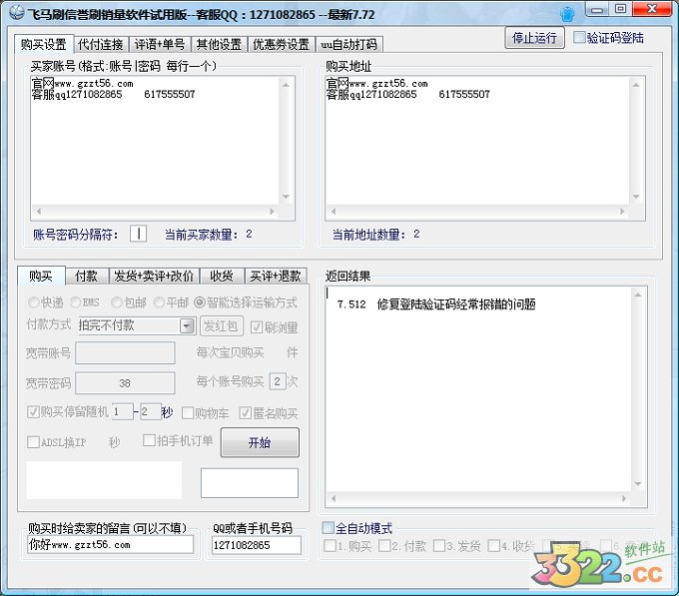Click the 开始 button
This screenshot has width=679, height=596.
click(x=260, y=442)
